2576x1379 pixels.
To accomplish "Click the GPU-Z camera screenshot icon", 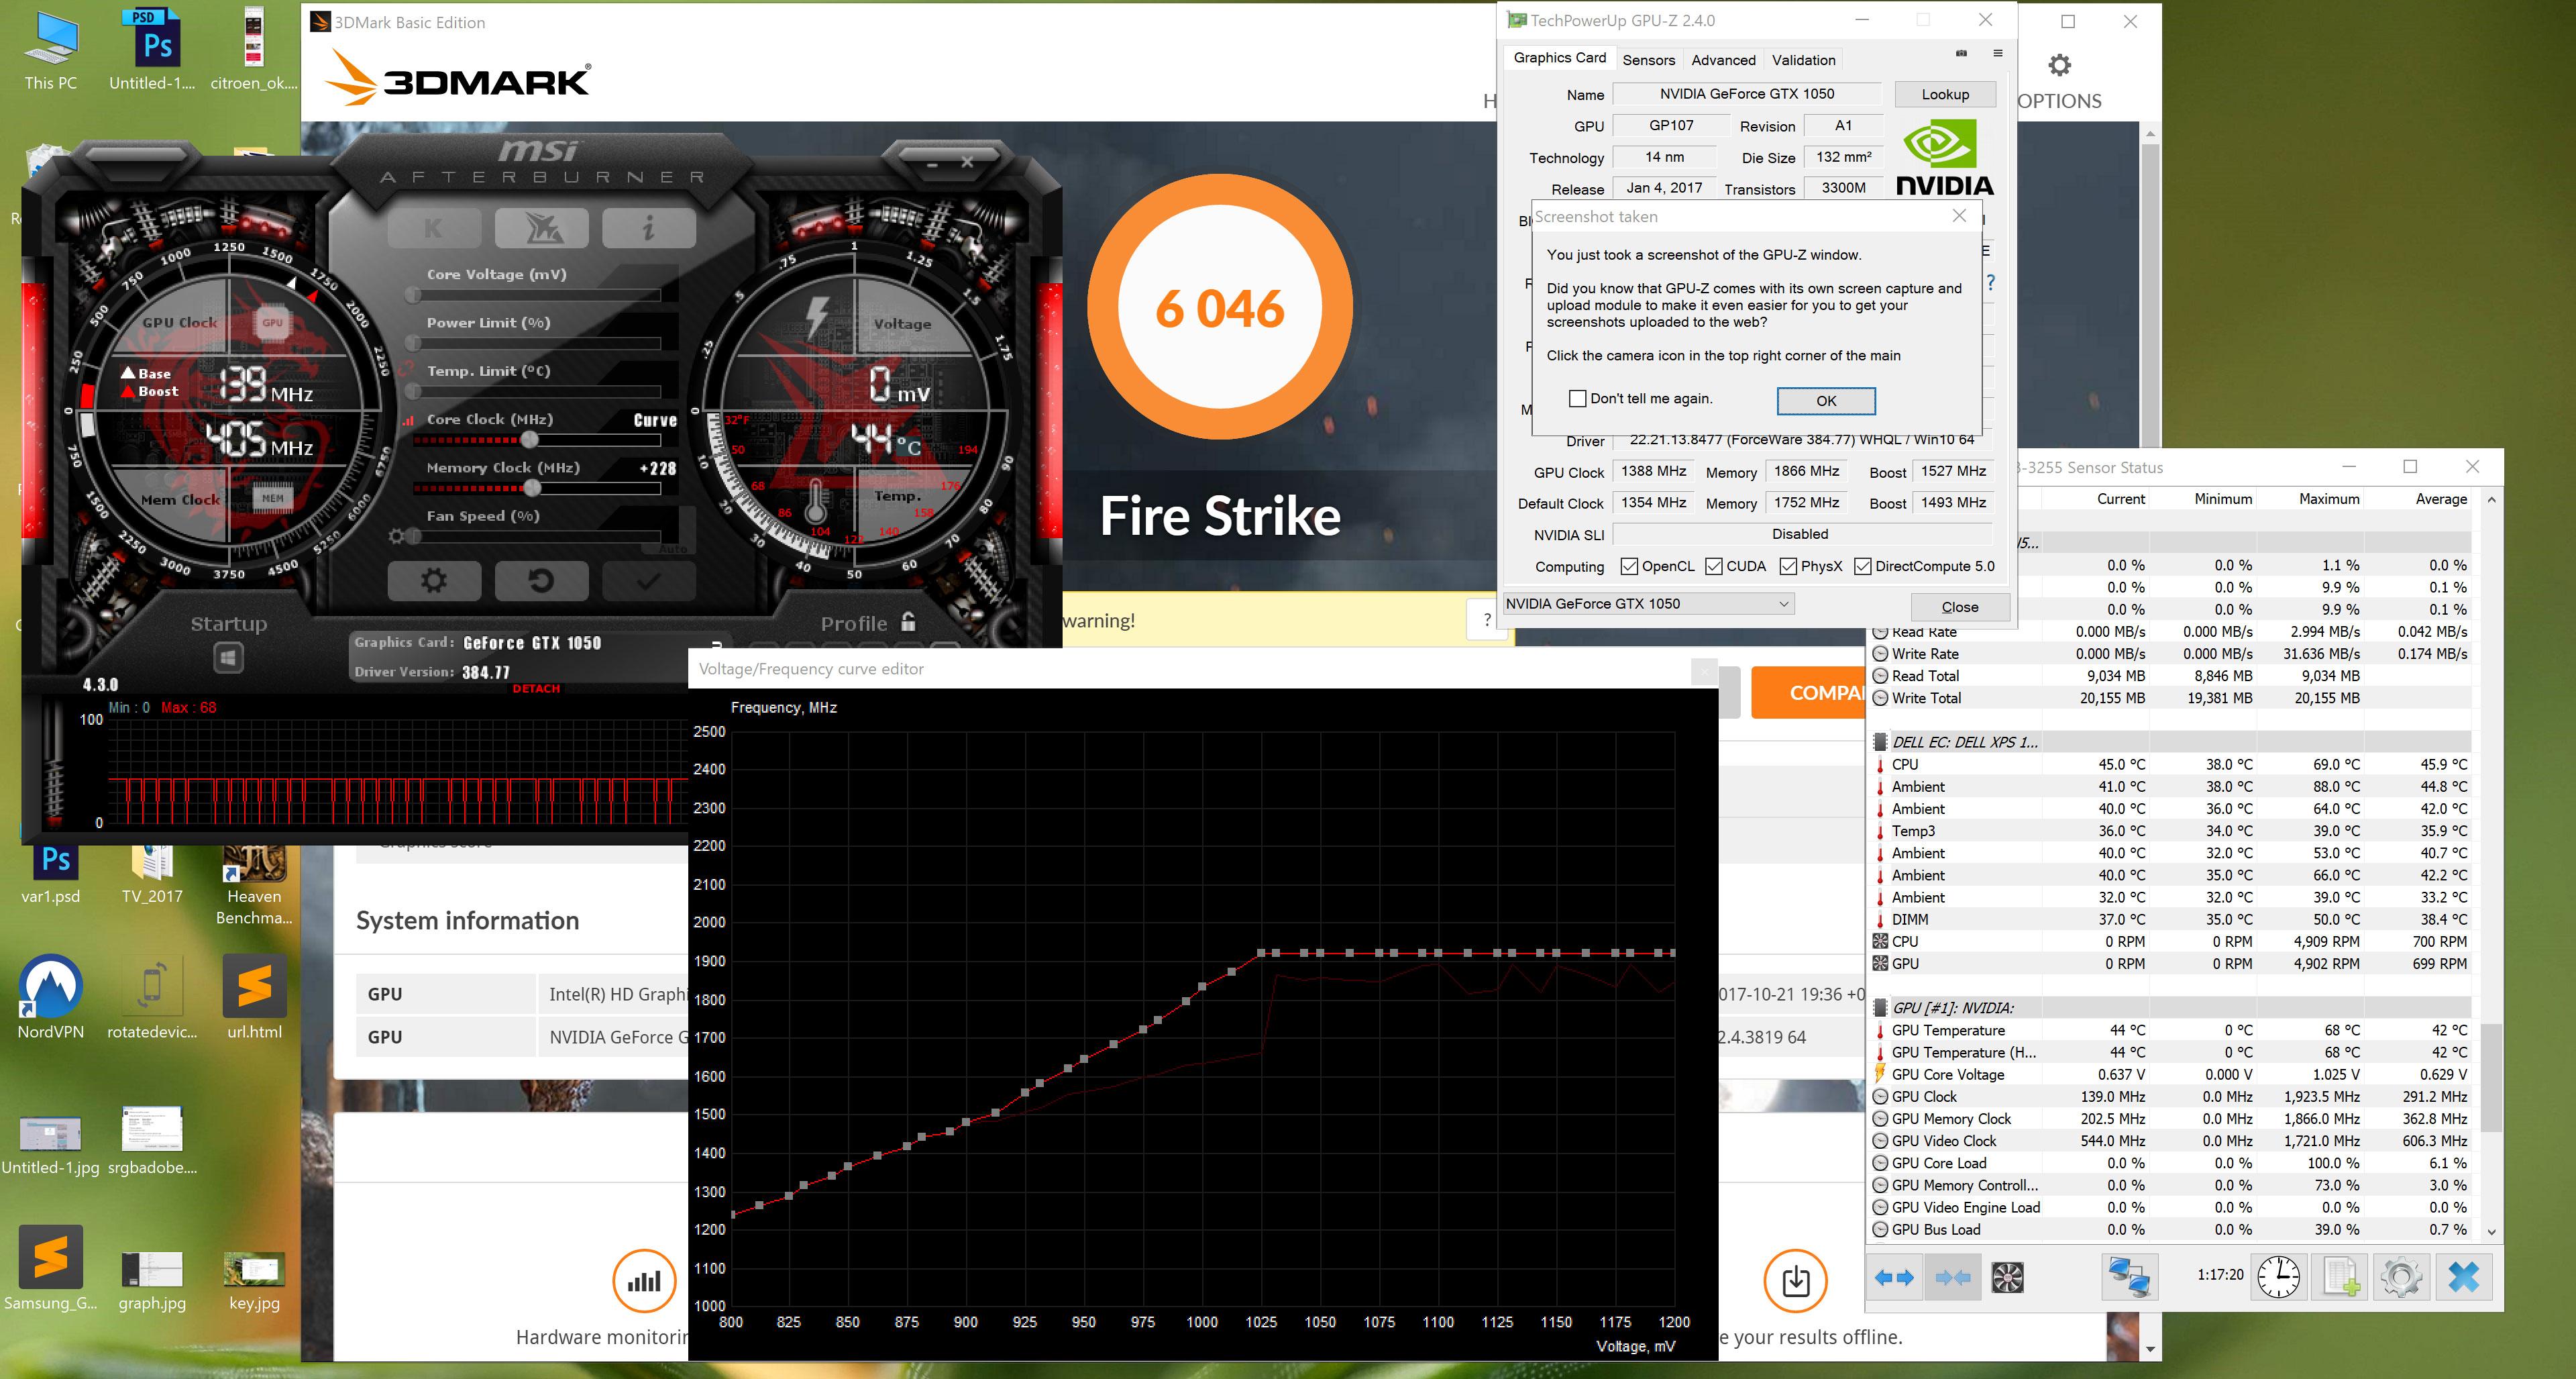I will point(1962,54).
